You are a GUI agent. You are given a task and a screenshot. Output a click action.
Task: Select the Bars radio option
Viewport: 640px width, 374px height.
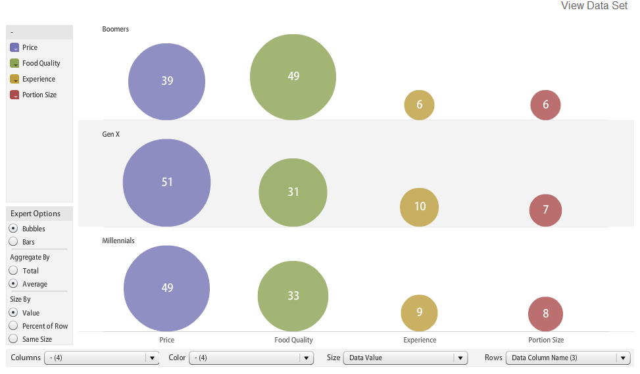point(13,242)
